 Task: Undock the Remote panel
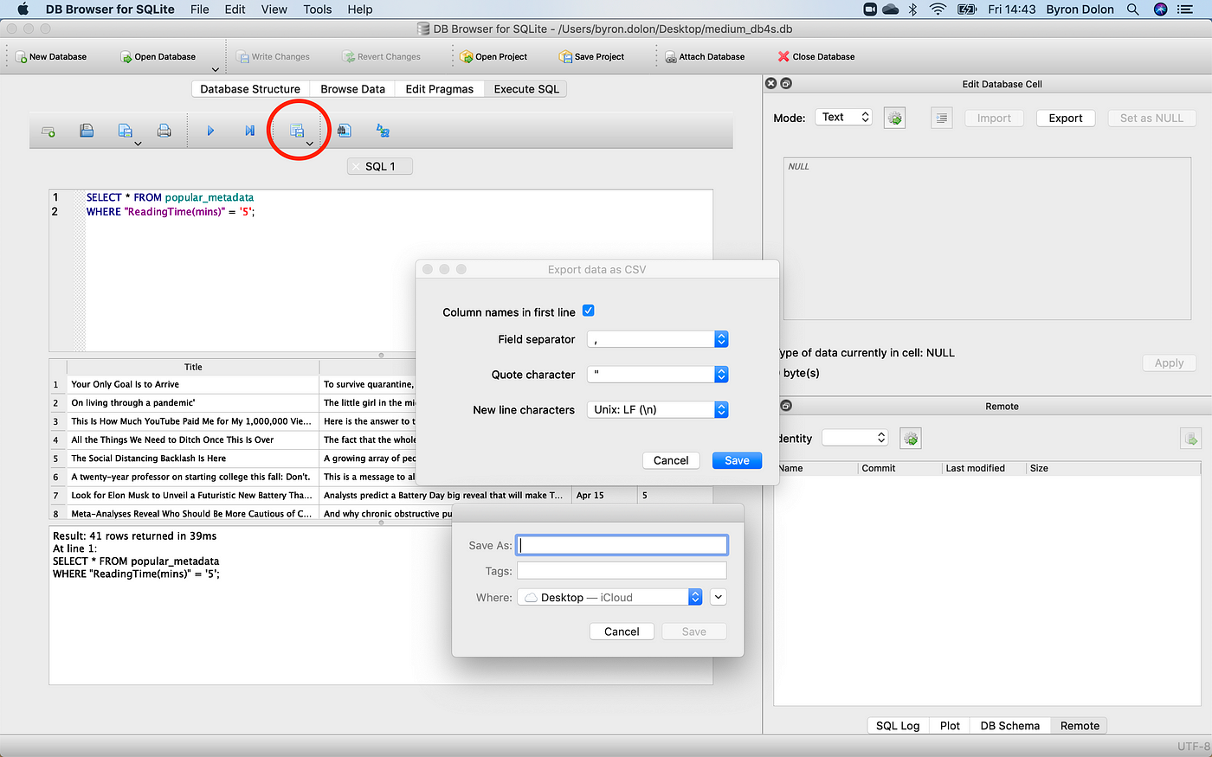(x=786, y=406)
